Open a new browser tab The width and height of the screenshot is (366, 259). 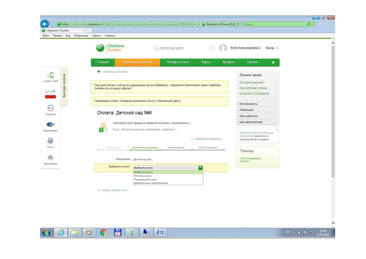(89, 30)
